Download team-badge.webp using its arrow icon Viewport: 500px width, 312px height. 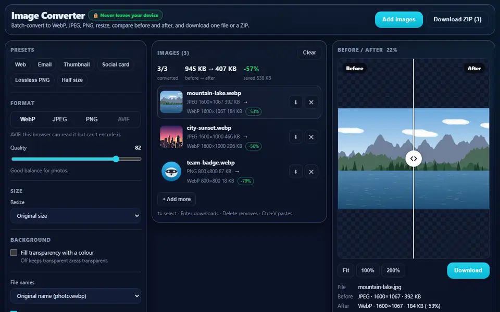coord(296,172)
